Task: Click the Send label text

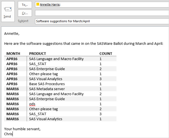Action: (x=7, y=16)
